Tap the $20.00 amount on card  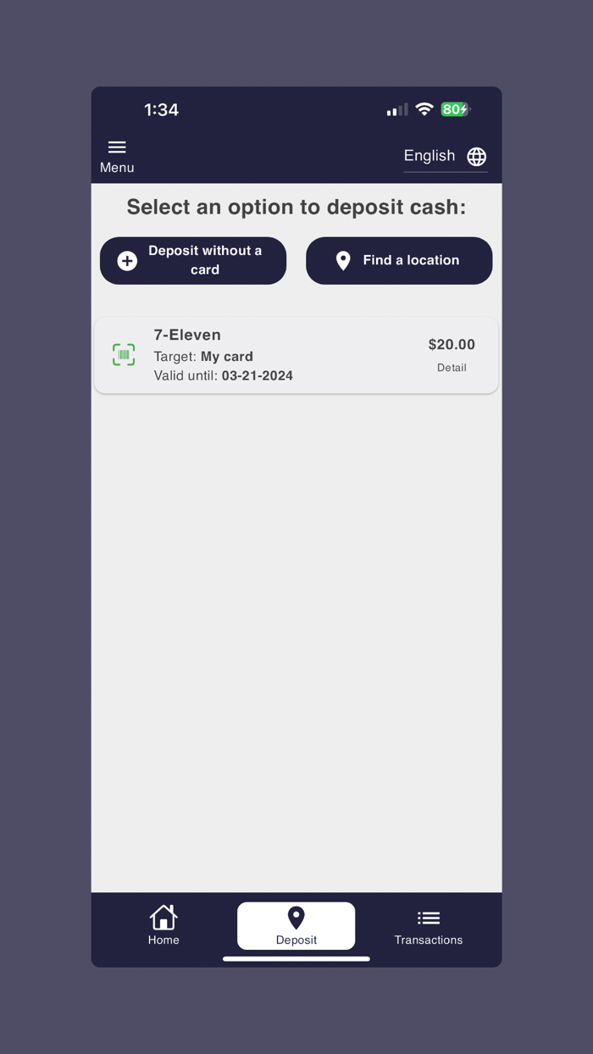click(x=452, y=345)
